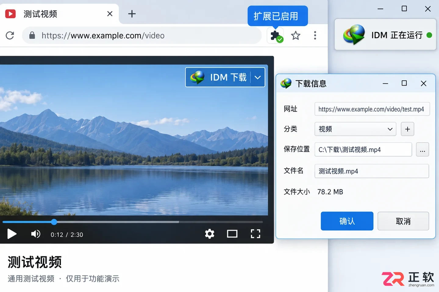Click the file size value 78.2 MB
This screenshot has width=439, height=292.
click(x=330, y=192)
